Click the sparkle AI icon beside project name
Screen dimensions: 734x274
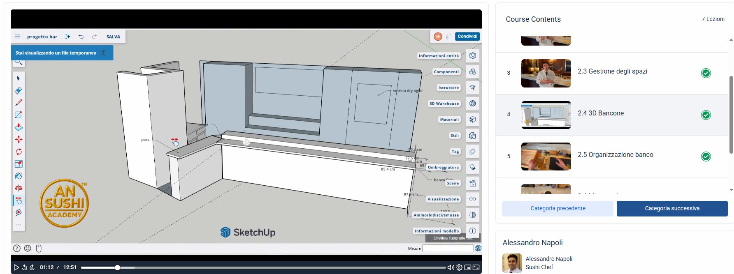point(67,37)
